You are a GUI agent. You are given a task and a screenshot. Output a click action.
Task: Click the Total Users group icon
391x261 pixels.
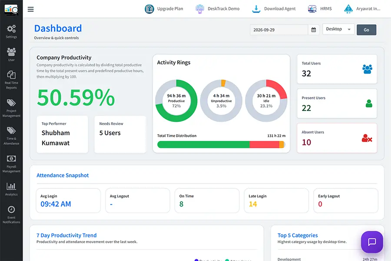[367, 69]
